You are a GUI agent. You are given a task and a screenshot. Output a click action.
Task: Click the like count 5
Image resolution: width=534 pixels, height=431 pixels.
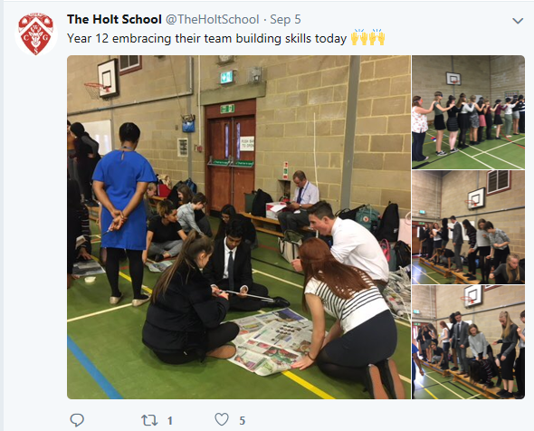click(242, 421)
